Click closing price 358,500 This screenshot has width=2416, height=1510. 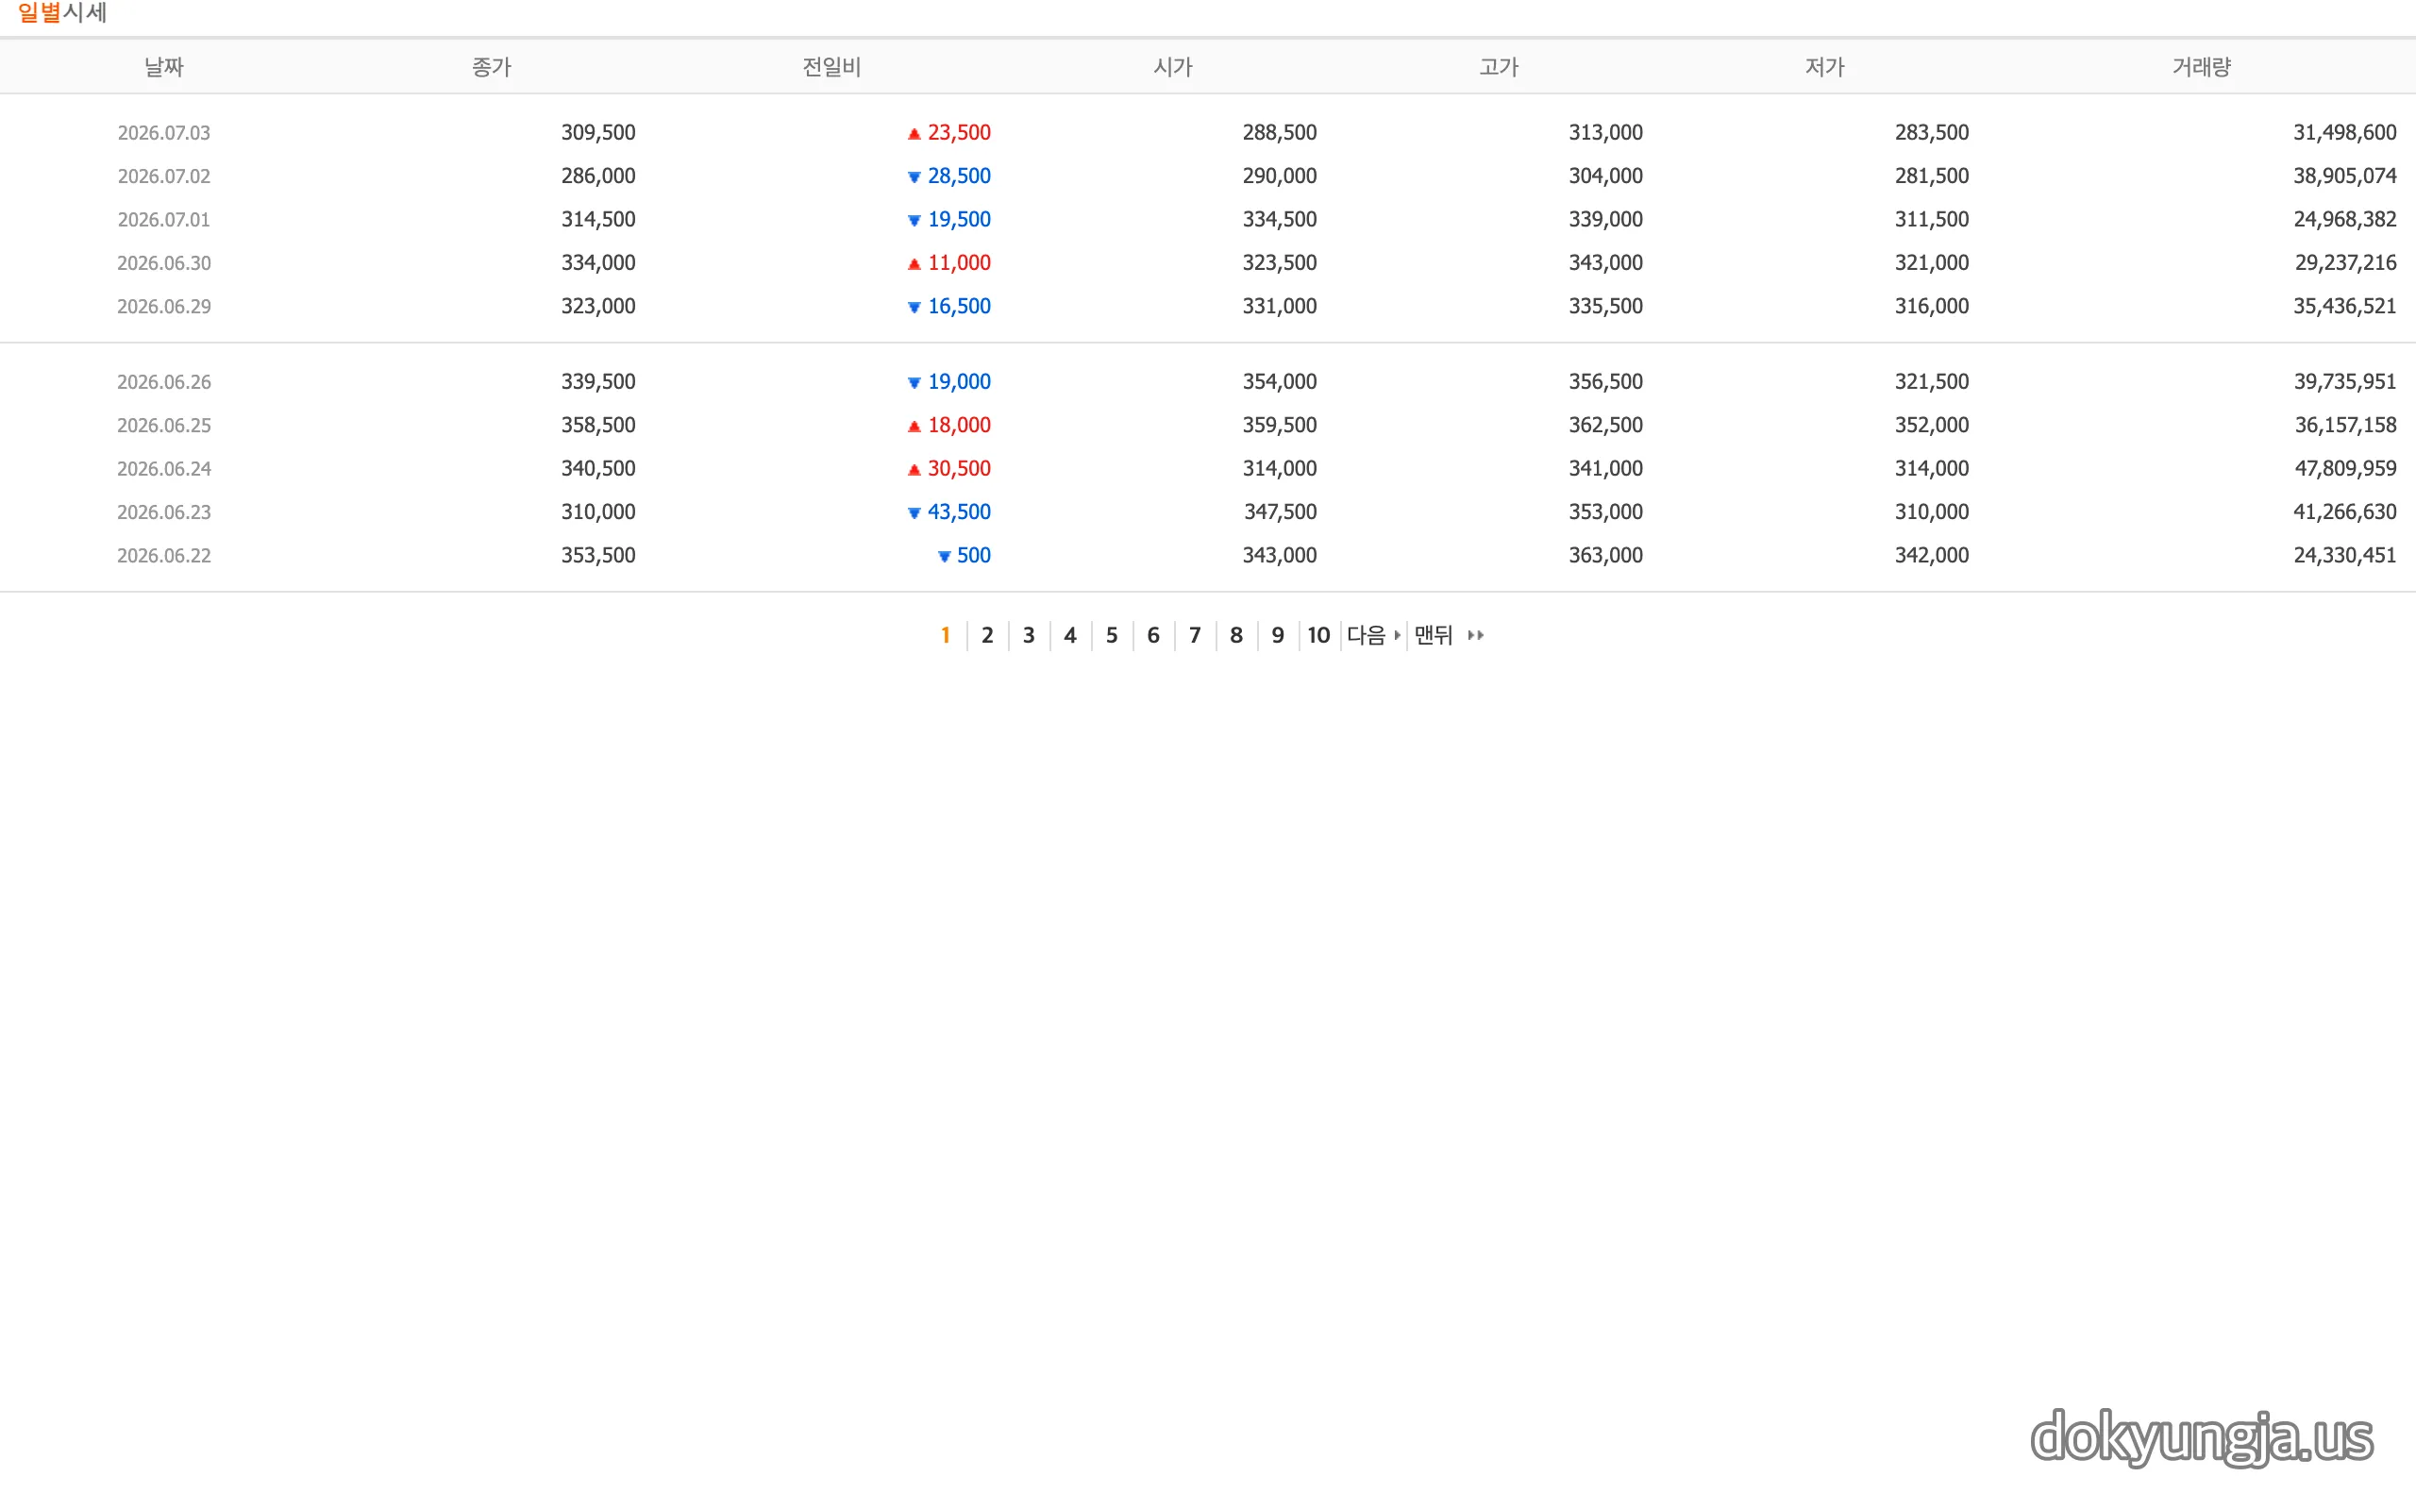pos(598,426)
